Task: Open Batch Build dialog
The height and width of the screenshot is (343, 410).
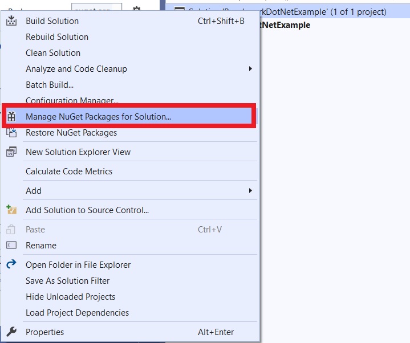Action: [50, 85]
